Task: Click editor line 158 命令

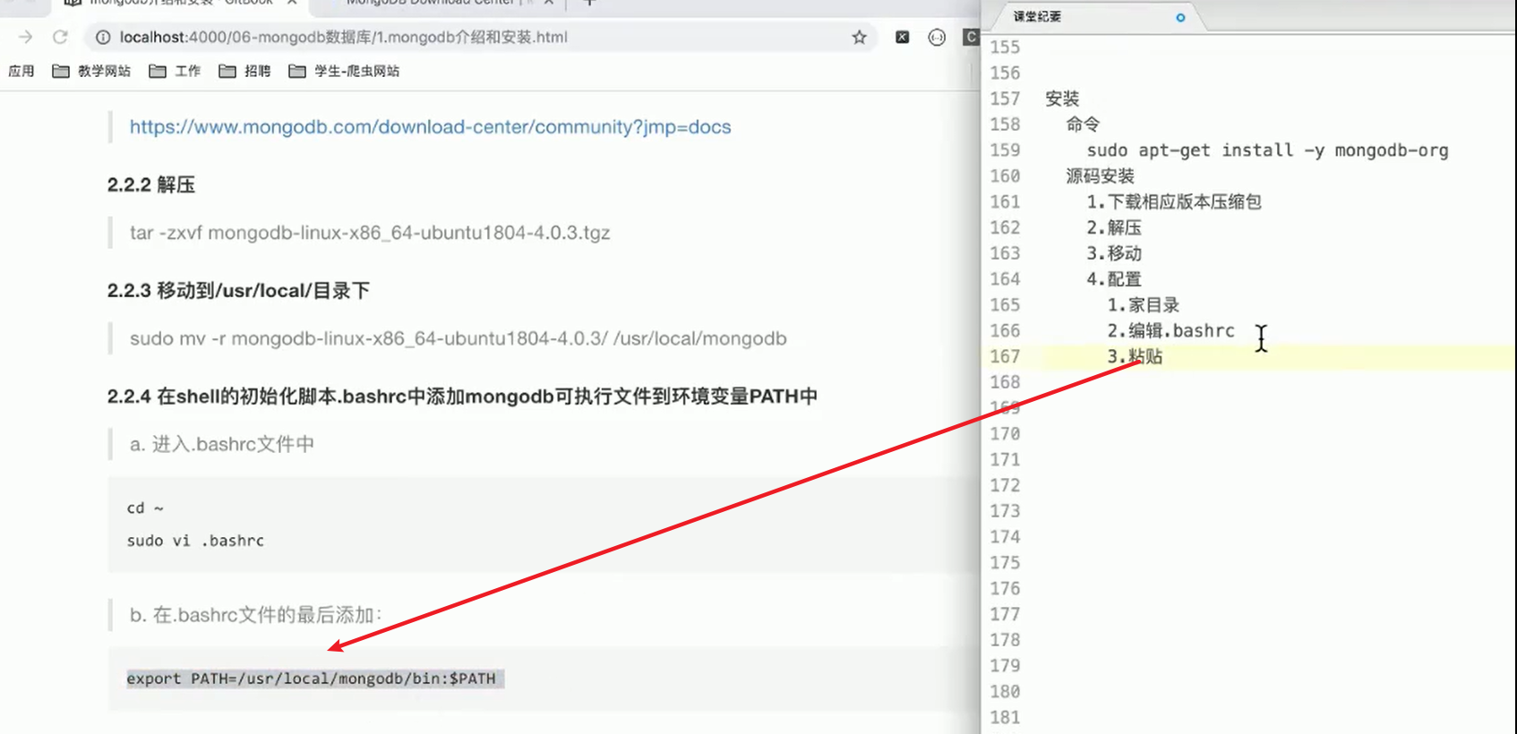Action: tap(1083, 124)
